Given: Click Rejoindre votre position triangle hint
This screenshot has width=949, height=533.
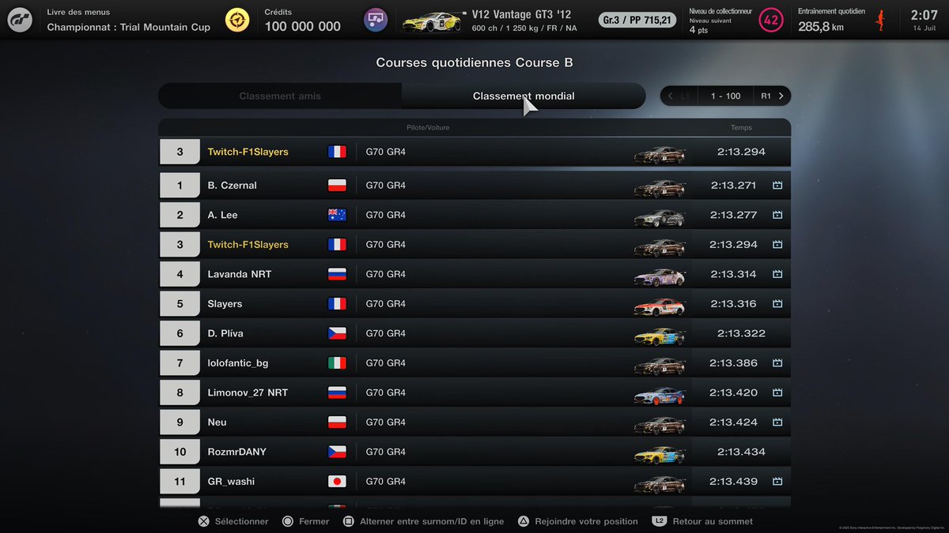Looking at the screenshot, I should [x=577, y=521].
